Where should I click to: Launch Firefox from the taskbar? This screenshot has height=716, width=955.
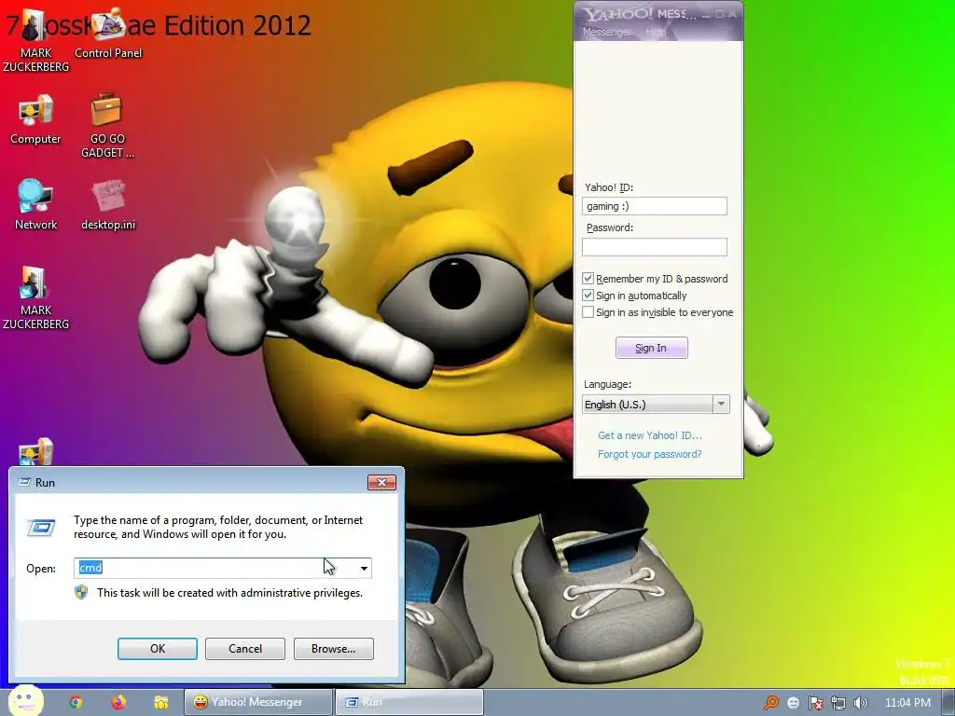[118, 702]
